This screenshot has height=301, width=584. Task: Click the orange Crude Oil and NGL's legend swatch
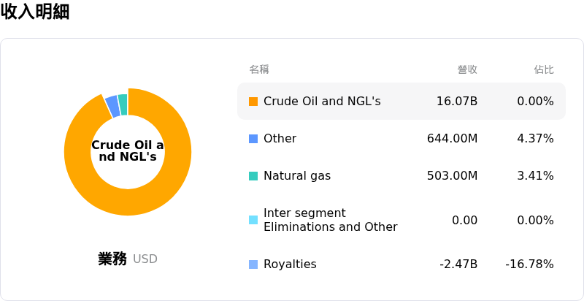[x=253, y=102]
